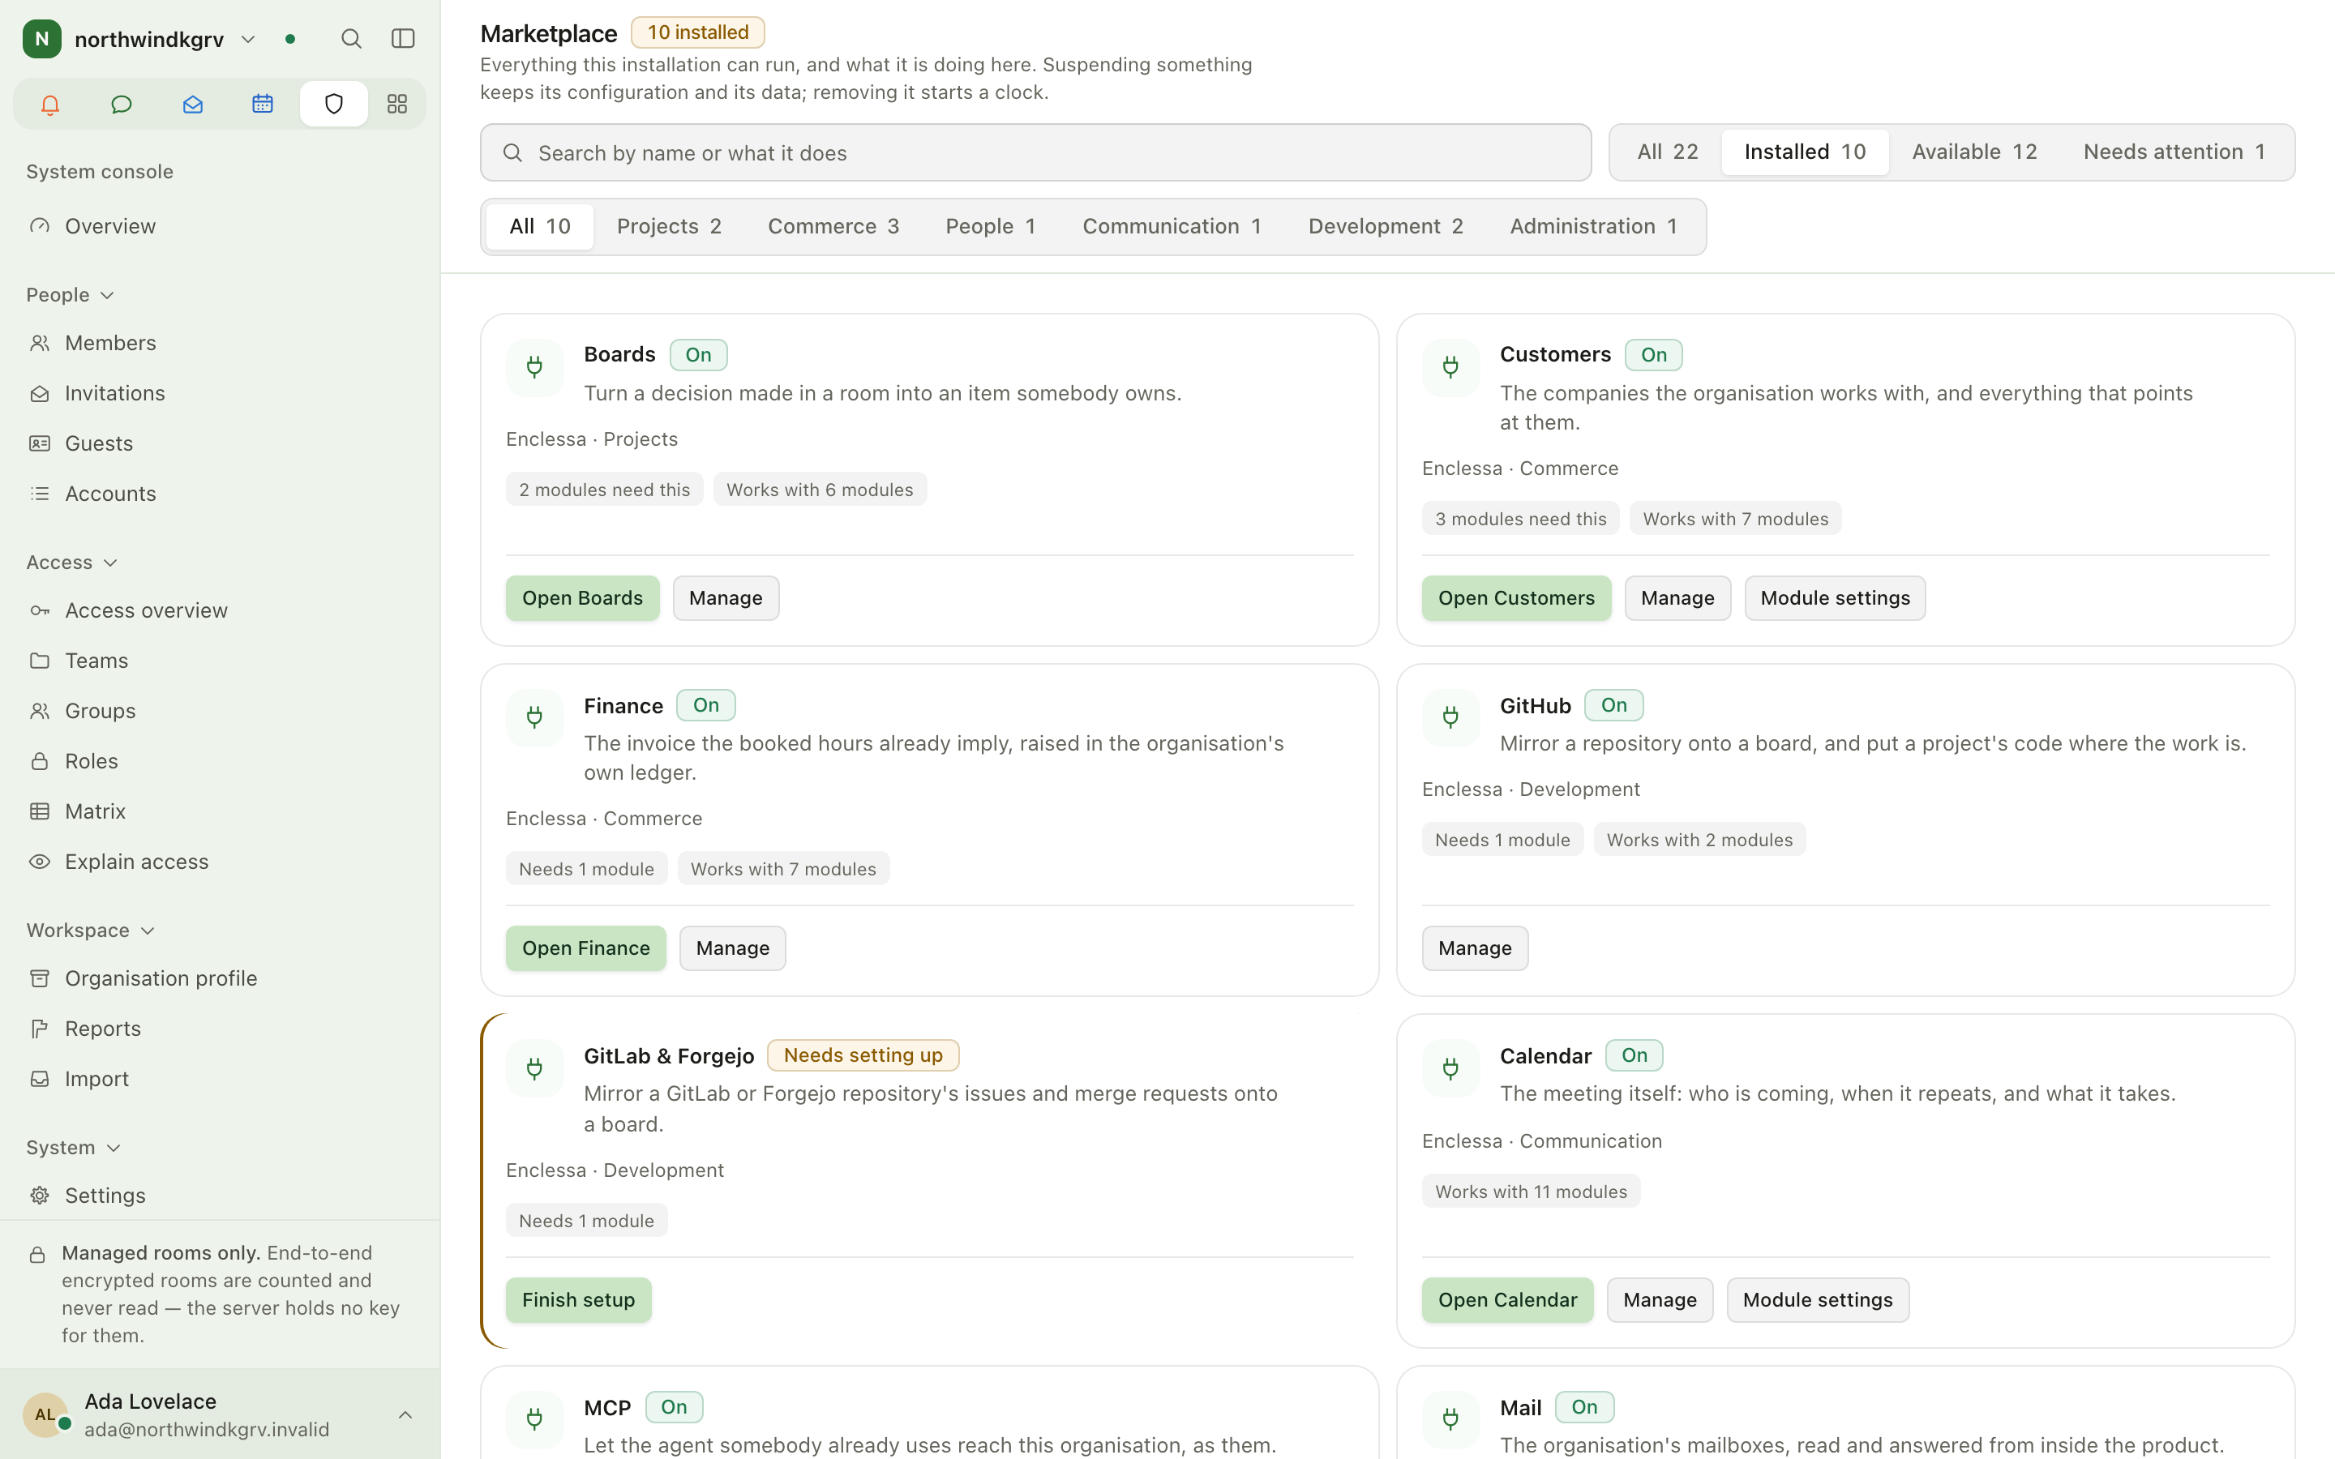This screenshot has width=2335, height=1459.
Task: Switch to the Available 12 tab
Action: 1974,152
